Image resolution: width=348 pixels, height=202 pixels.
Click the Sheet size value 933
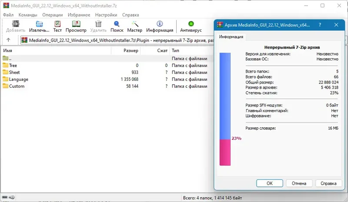[135, 72]
